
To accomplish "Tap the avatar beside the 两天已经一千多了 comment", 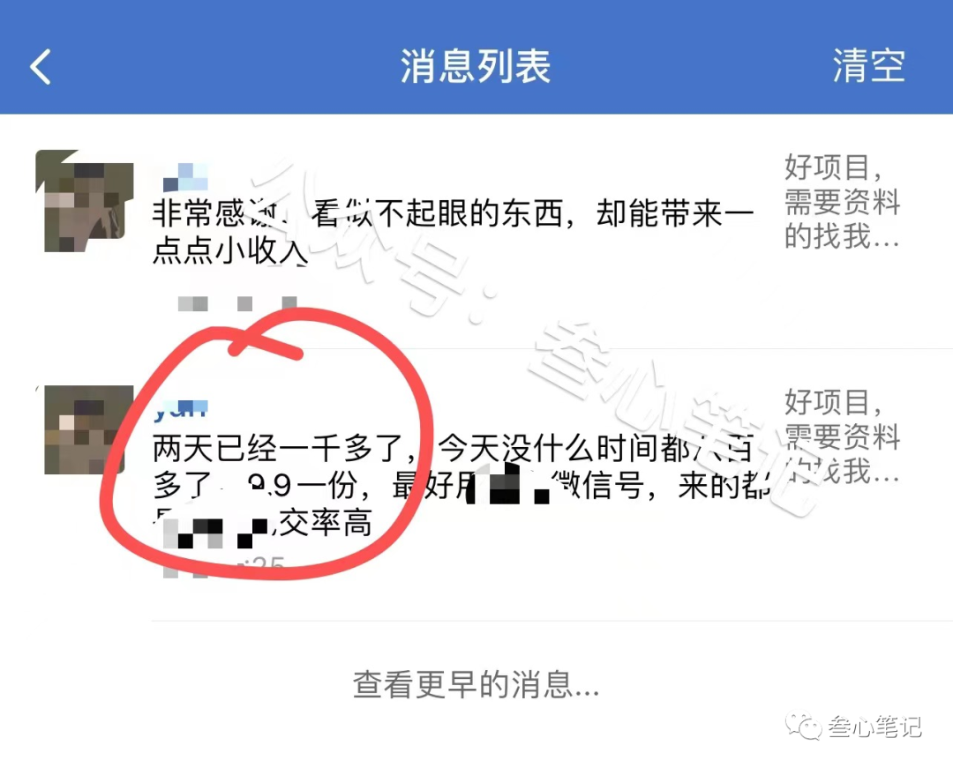I will [86, 429].
